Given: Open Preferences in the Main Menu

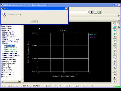Looking at the screenshot, I should click(7, 26).
